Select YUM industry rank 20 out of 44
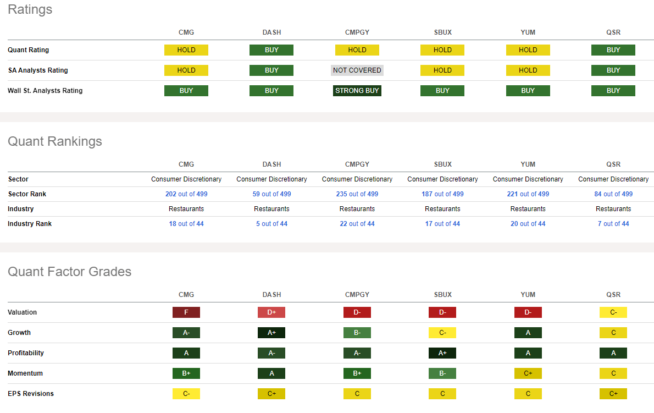Screen dimensions: 654x413 [x=528, y=224]
